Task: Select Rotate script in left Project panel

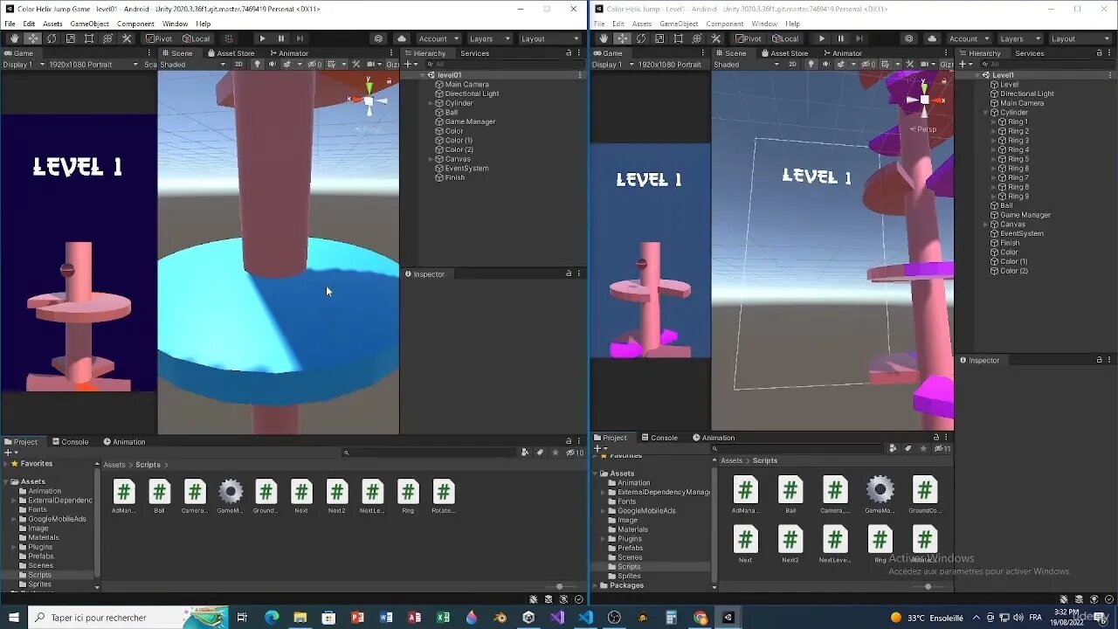Action: [444, 497]
